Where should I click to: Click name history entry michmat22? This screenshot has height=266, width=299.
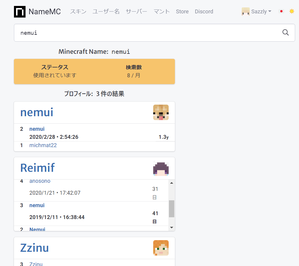coord(43,145)
